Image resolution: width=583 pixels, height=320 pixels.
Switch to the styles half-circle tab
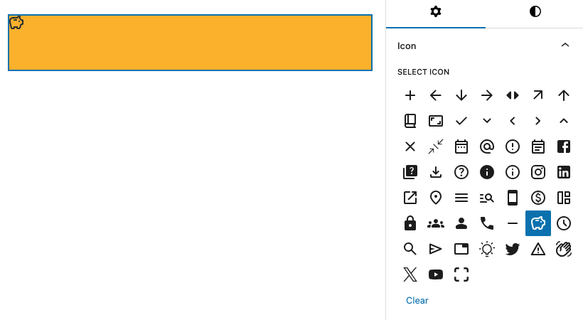tap(535, 12)
